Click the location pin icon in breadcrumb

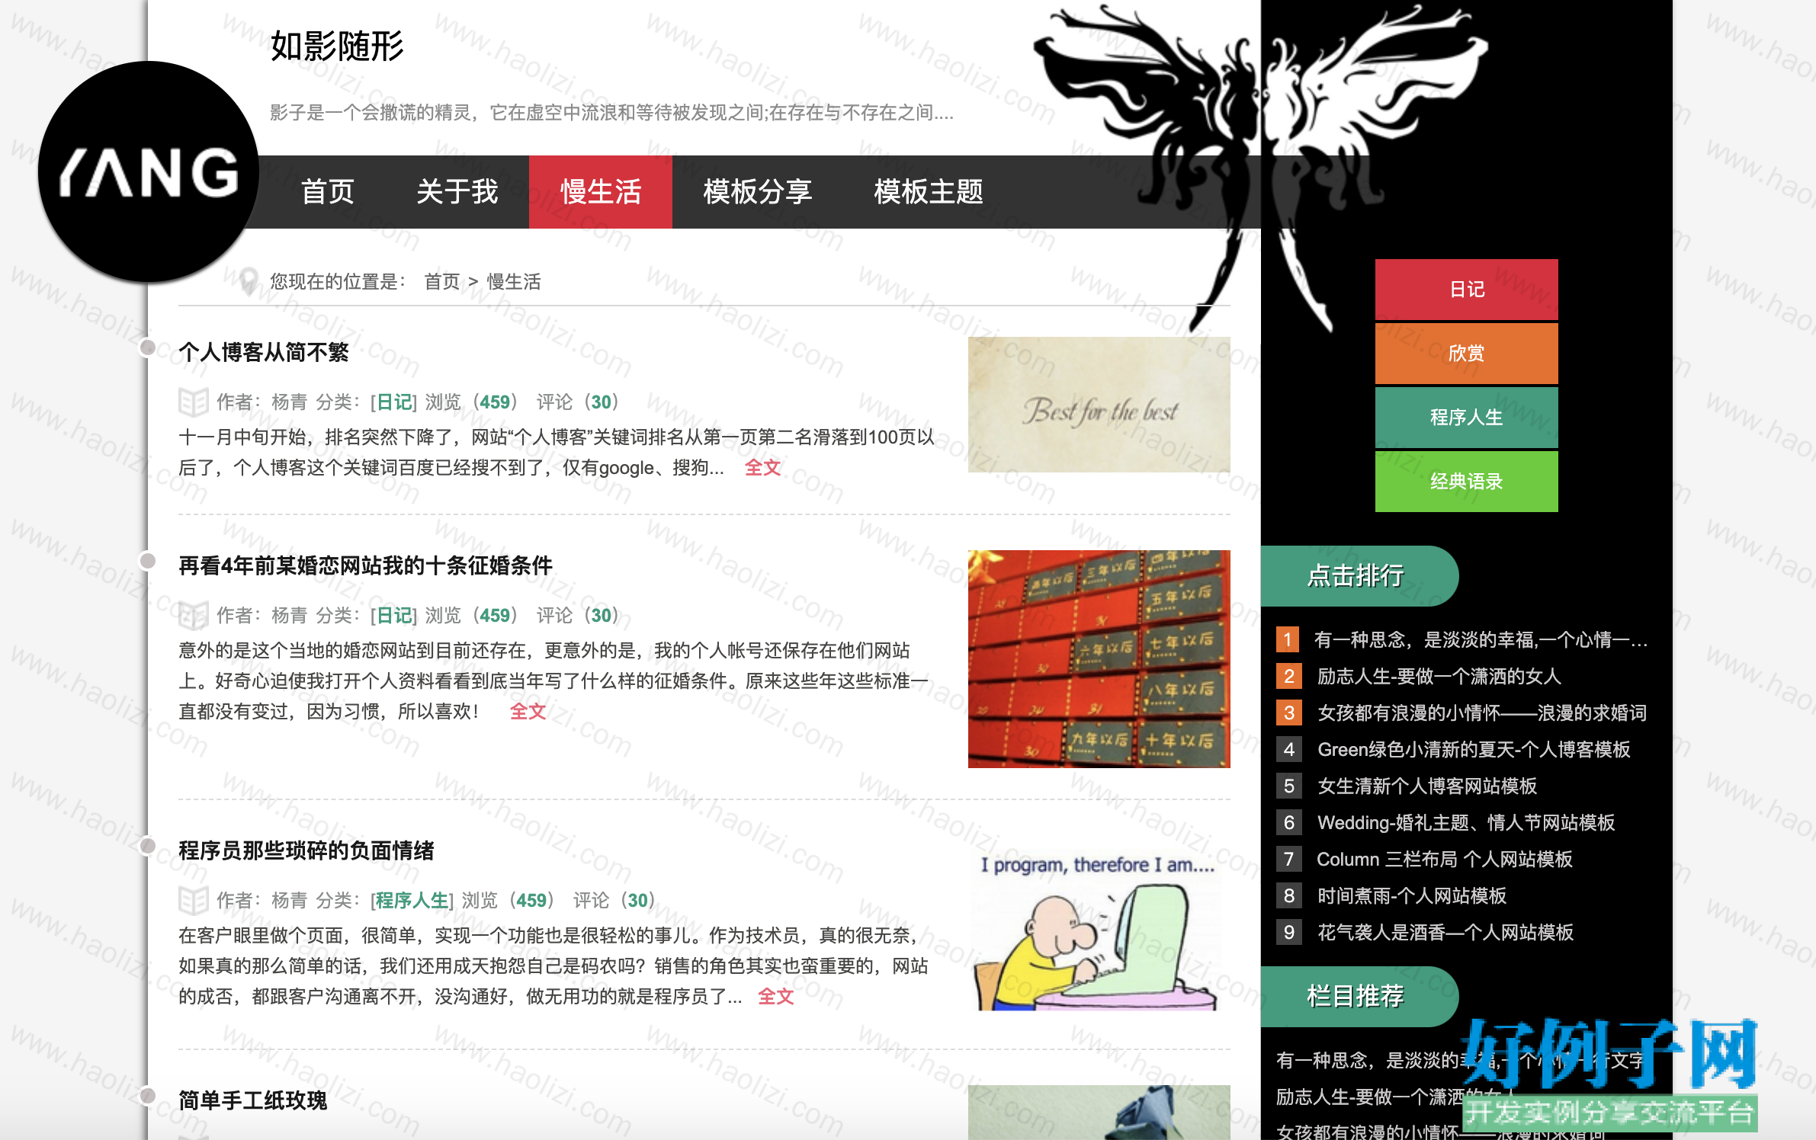(248, 282)
